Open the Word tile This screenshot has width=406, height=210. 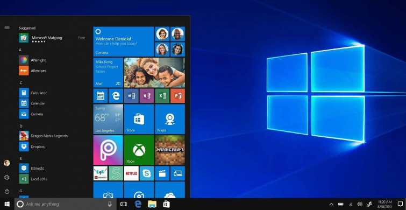131,96
